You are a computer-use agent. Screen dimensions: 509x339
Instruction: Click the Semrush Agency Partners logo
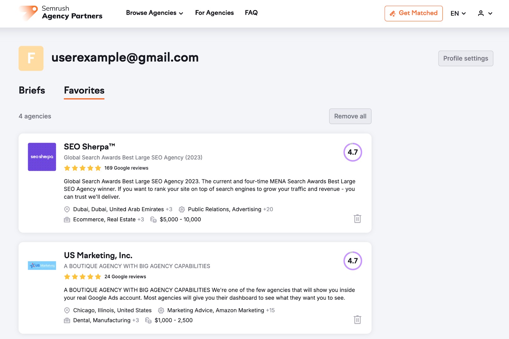[x=60, y=13]
